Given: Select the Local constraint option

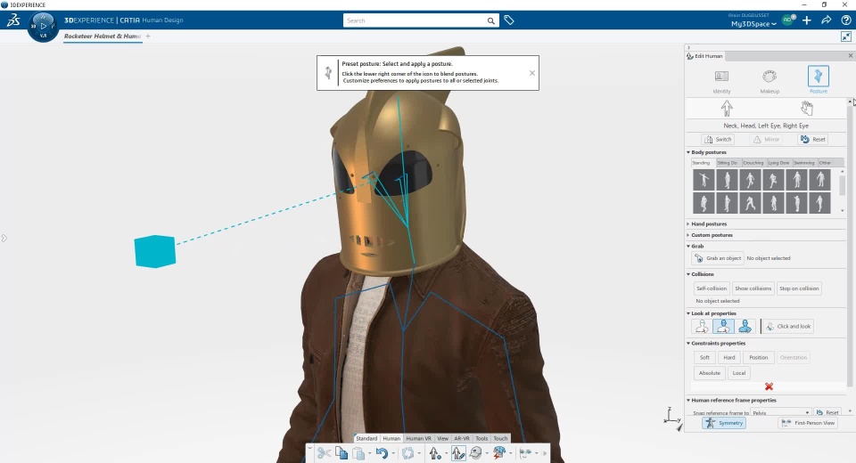Looking at the screenshot, I should [x=738, y=373].
